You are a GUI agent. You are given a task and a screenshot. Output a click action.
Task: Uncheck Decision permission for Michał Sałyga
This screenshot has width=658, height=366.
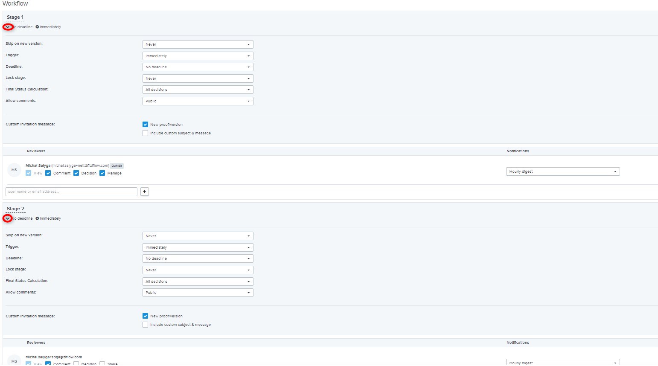click(x=76, y=173)
